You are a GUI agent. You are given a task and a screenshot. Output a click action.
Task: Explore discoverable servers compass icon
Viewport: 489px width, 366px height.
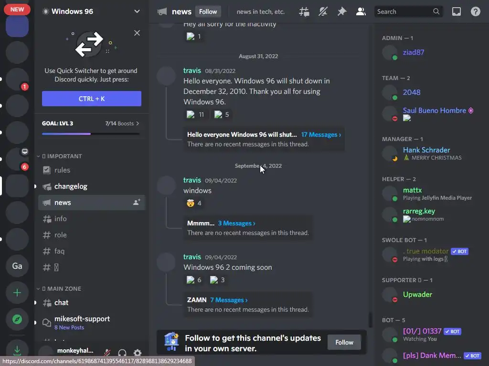click(17, 319)
